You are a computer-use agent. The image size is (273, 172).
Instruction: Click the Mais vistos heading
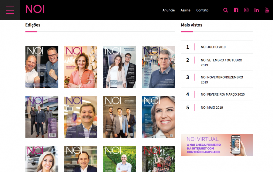tap(191, 25)
